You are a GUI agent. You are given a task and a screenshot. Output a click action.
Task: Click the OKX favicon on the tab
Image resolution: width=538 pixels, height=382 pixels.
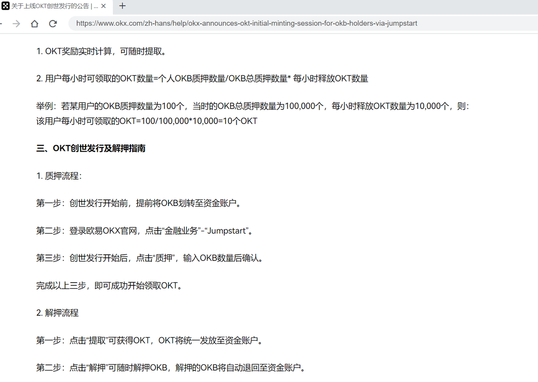6,6
